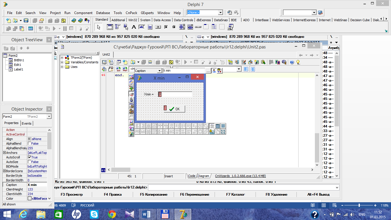Open Chrome from the taskbar
391x220 pixels.
point(112,214)
